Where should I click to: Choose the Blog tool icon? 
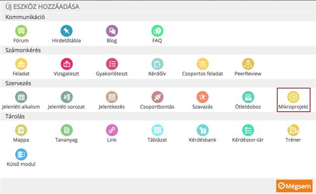click(x=112, y=31)
